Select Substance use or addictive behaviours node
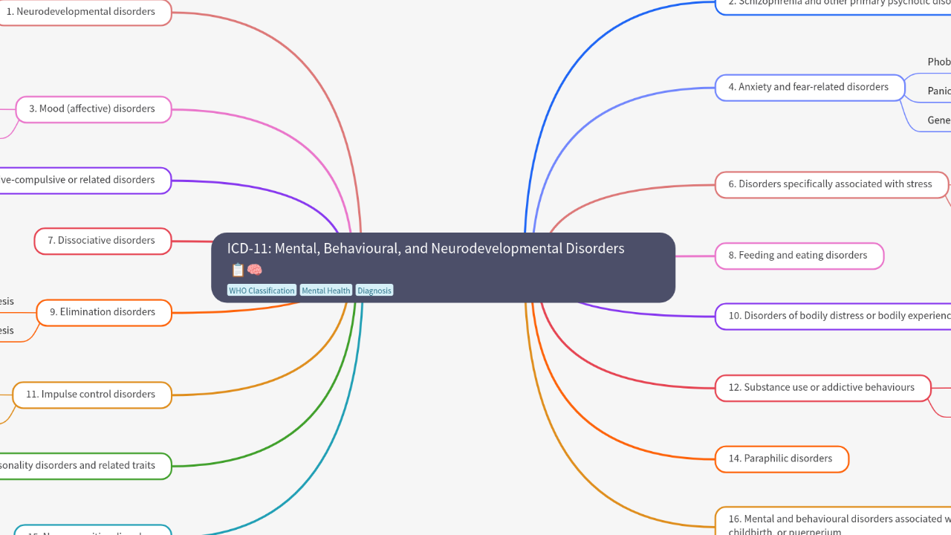The width and height of the screenshot is (951, 535). tap(822, 388)
